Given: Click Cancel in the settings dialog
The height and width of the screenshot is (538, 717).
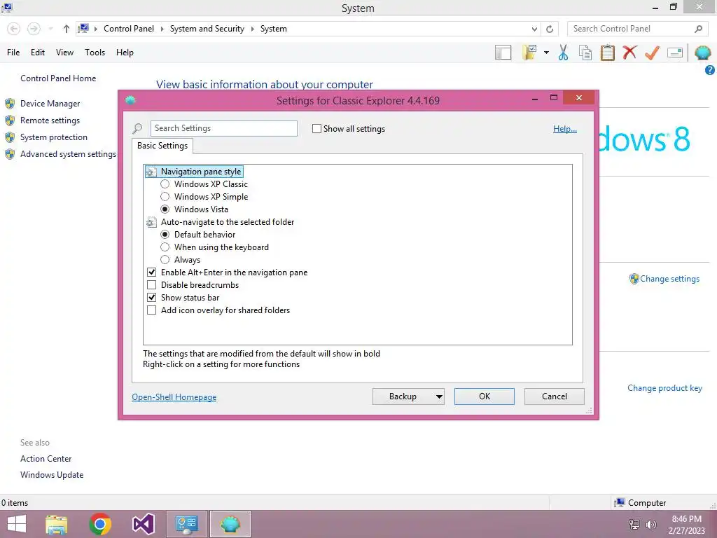Looking at the screenshot, I should pos(555,396).
